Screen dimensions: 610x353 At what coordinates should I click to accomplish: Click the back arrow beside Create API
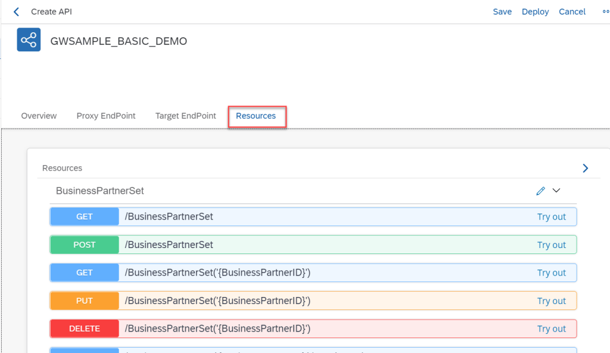click(x=16, y=12)
